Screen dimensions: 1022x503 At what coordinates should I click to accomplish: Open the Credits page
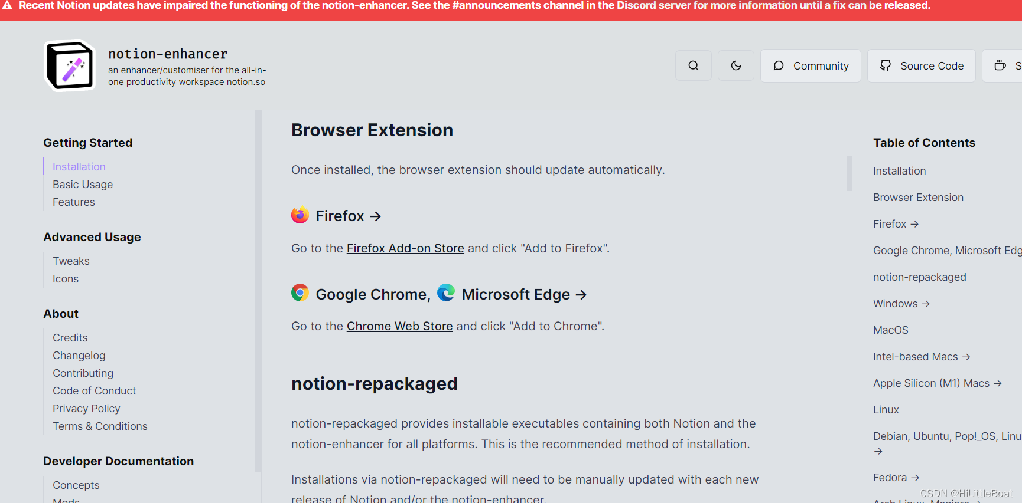tap(70, 338)
